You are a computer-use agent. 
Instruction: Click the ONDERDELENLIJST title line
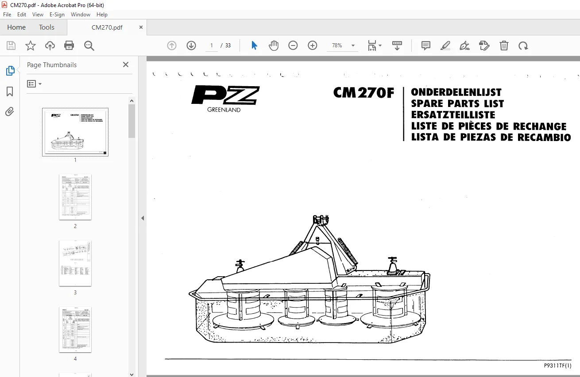456,92
